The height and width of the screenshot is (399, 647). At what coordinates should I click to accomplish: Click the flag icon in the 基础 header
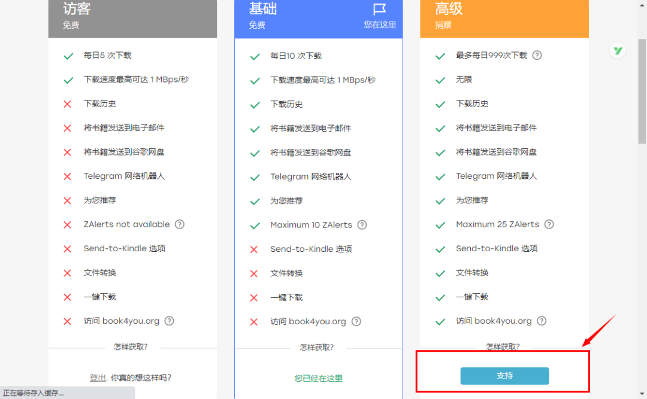click(x=379, y=8)
